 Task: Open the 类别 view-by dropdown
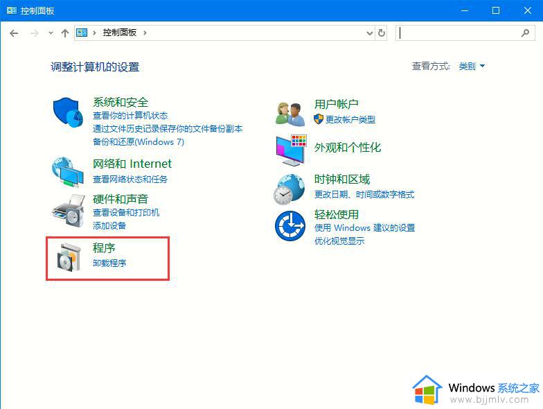472,66
